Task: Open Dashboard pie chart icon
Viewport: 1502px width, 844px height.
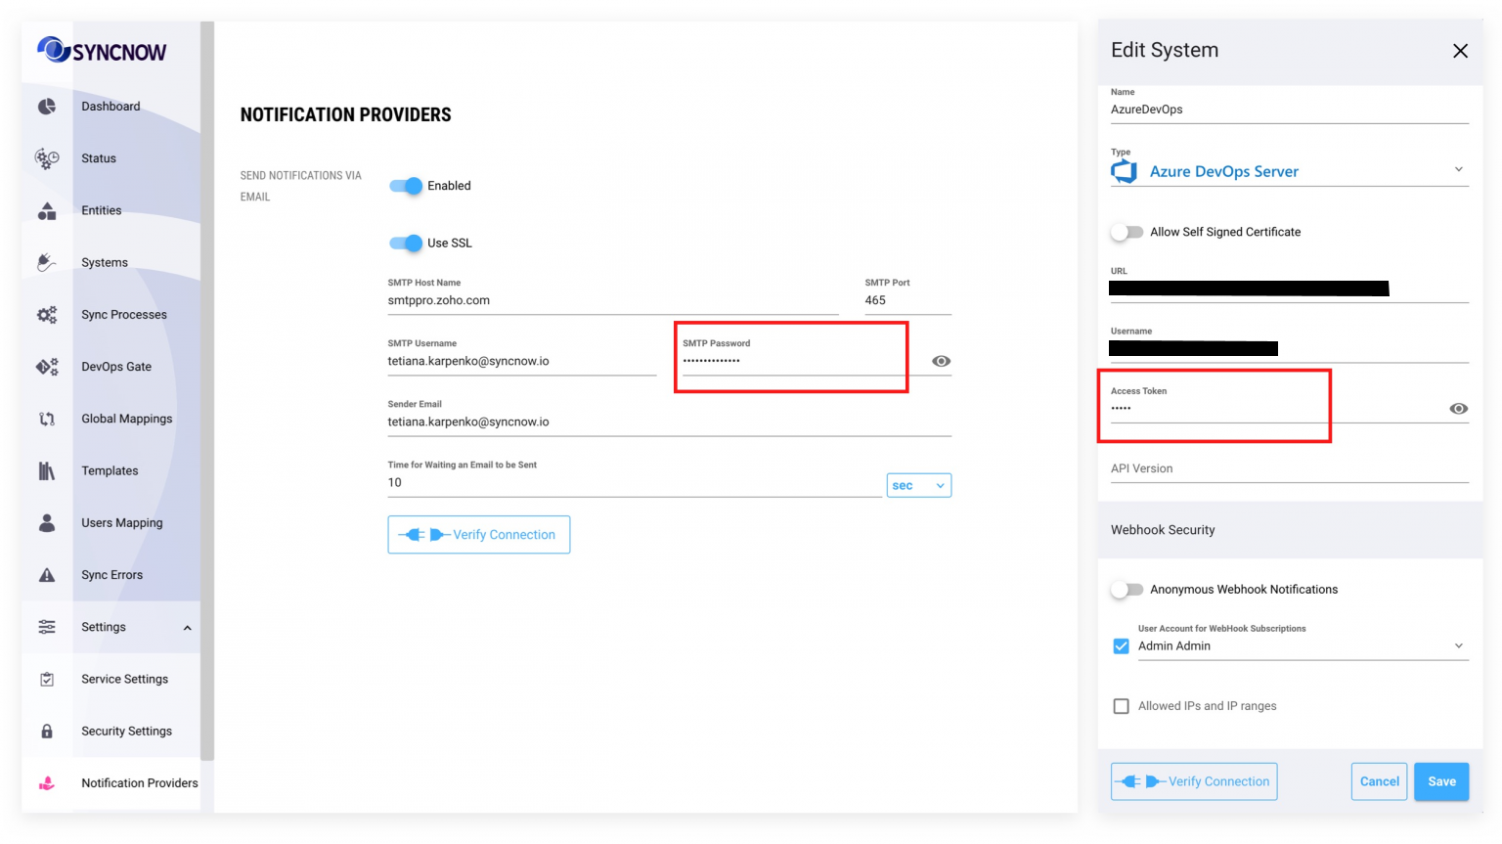Action: point(47,107)
